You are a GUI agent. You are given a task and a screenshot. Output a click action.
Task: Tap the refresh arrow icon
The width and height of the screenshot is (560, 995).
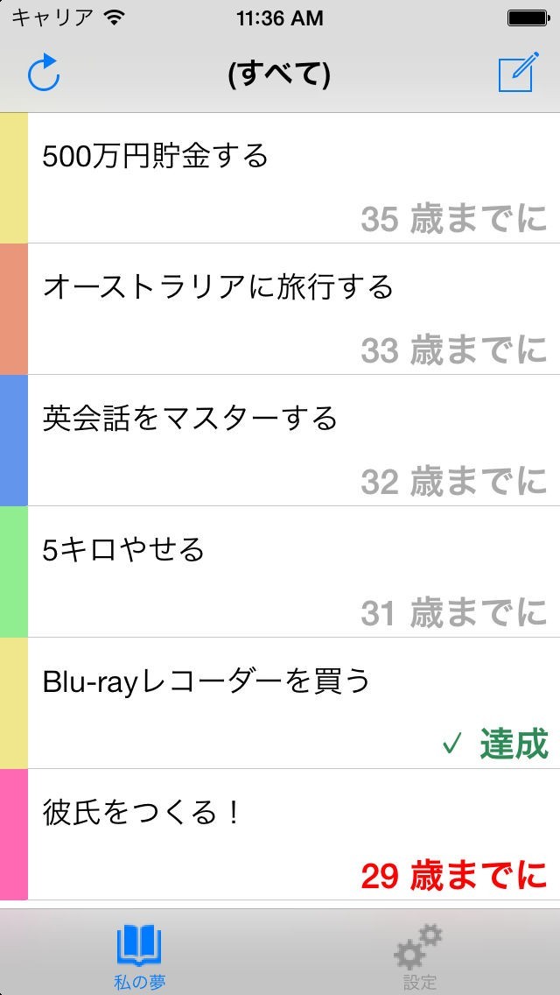click(44, 74)
